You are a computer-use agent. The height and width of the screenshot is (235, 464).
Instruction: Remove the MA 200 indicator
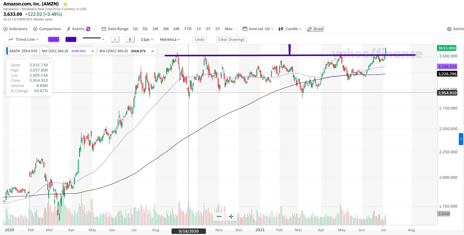tap(152, 51)
